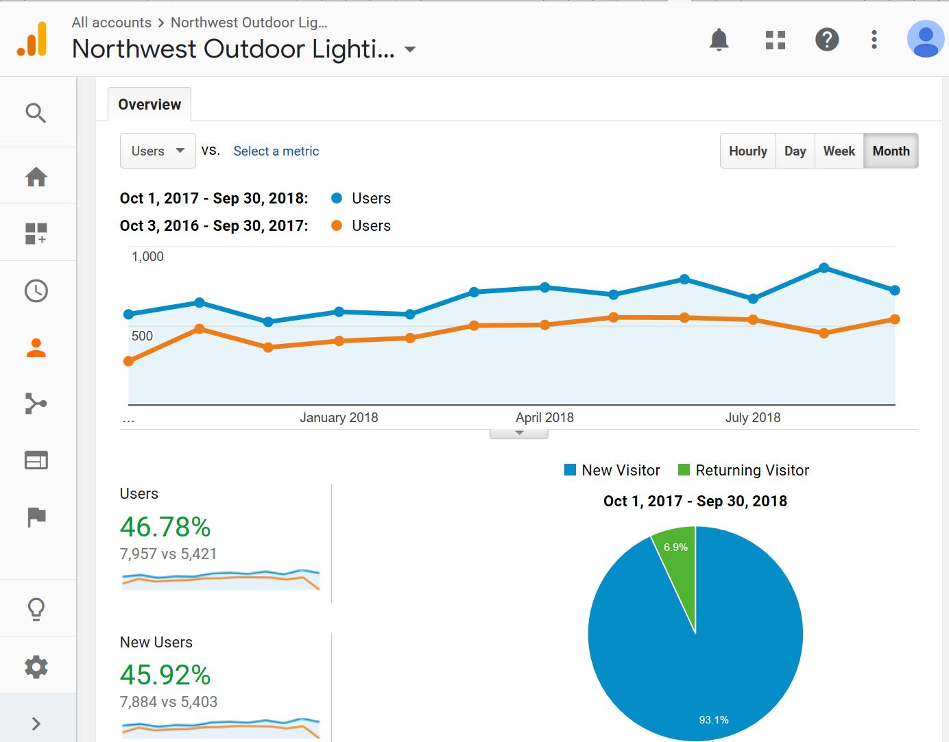Click the New Users sparkline thumbnail

pos(221,728)
